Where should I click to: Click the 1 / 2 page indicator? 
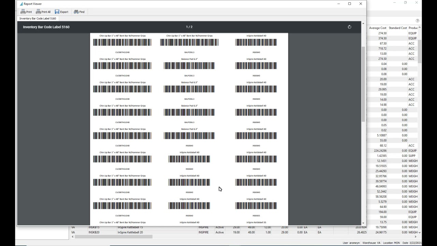(x=189, y=27)
